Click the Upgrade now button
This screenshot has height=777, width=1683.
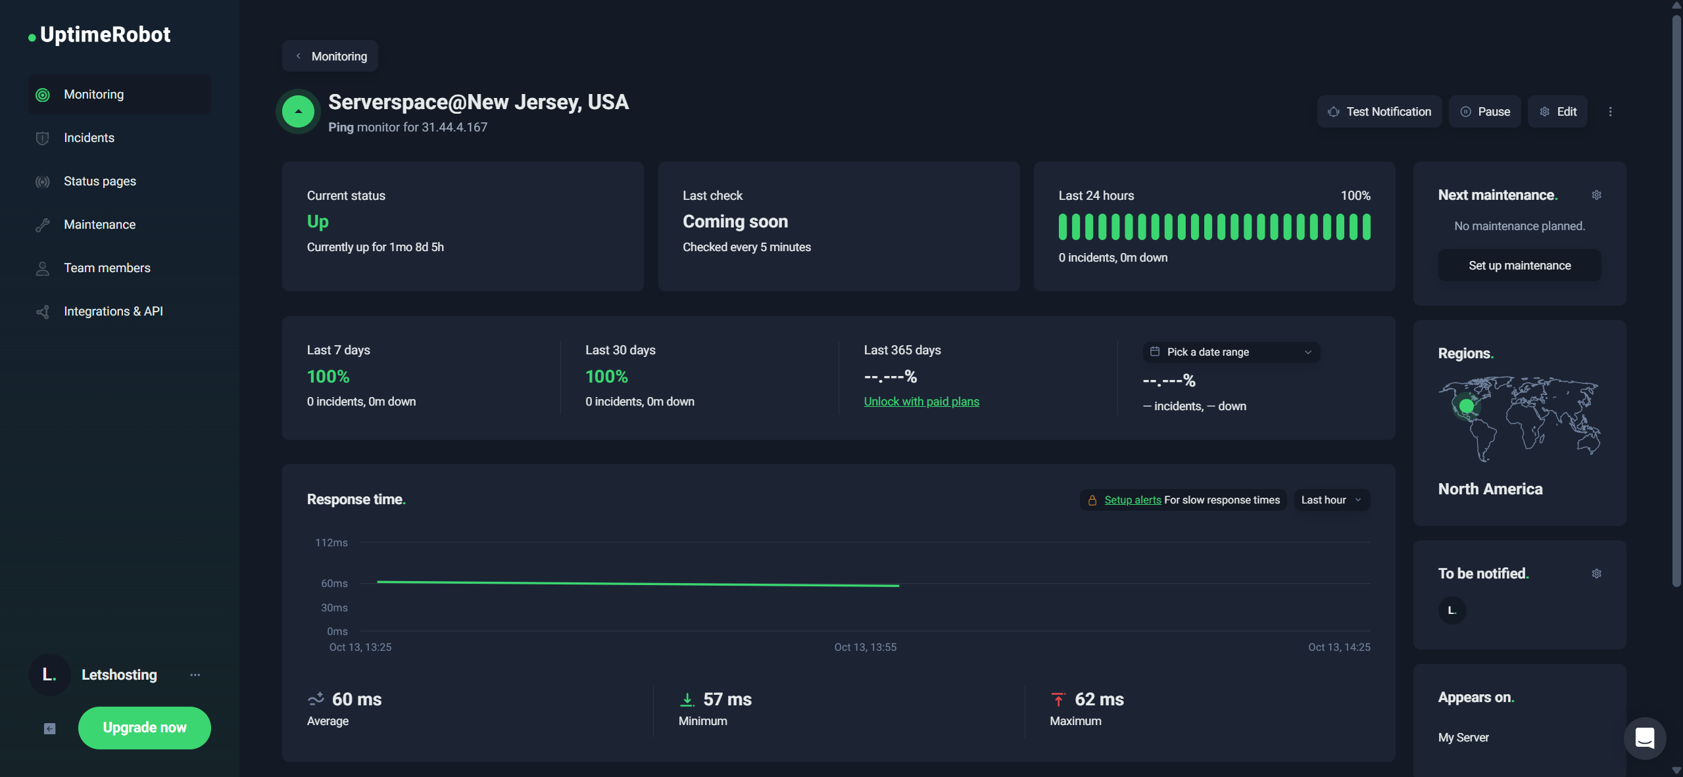click(145, 728)
